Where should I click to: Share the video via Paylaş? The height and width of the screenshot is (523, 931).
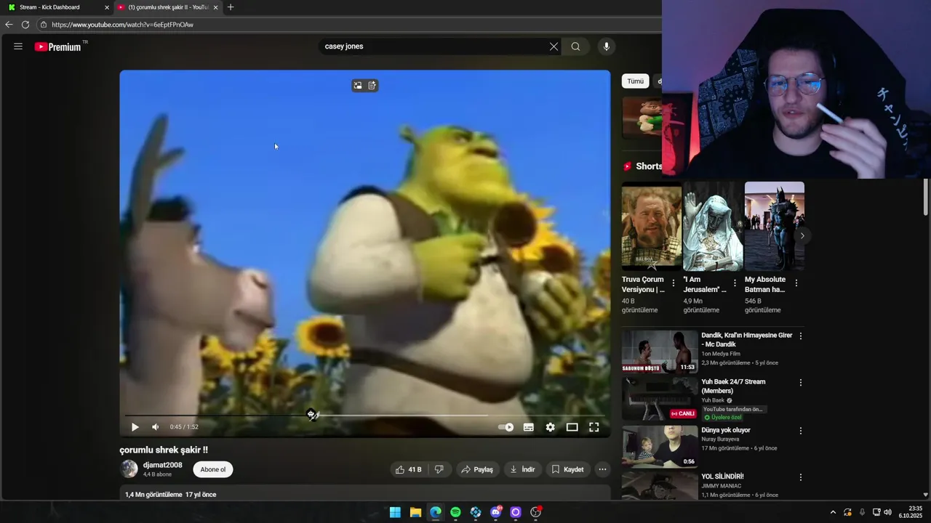click(477, 469)
